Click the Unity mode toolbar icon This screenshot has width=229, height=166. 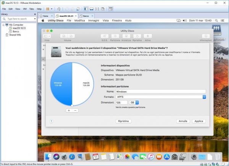[x=103, y=9]
